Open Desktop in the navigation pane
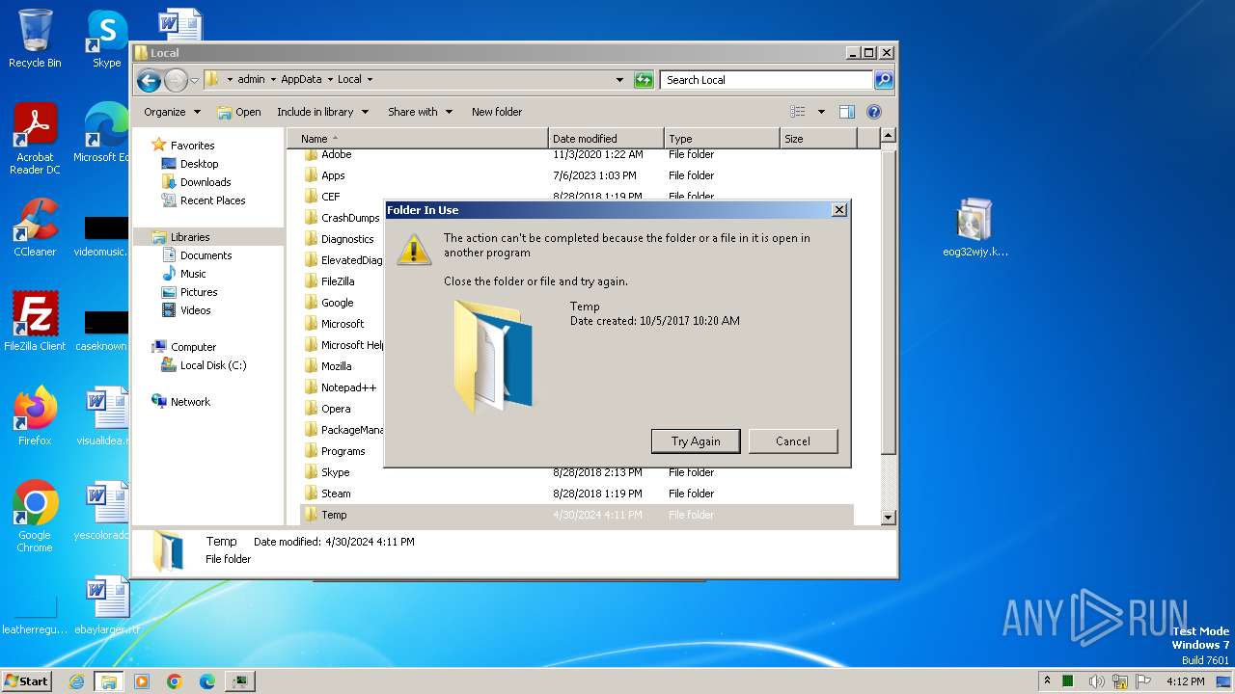 199,164
